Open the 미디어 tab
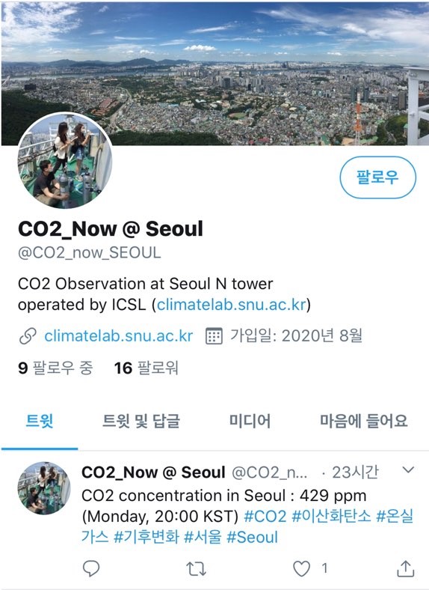 click(x=250, y=421)
